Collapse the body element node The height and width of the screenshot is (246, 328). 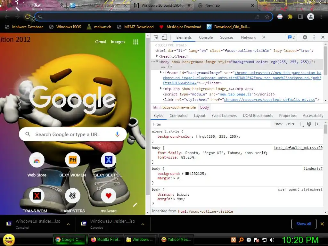point(157,61)
